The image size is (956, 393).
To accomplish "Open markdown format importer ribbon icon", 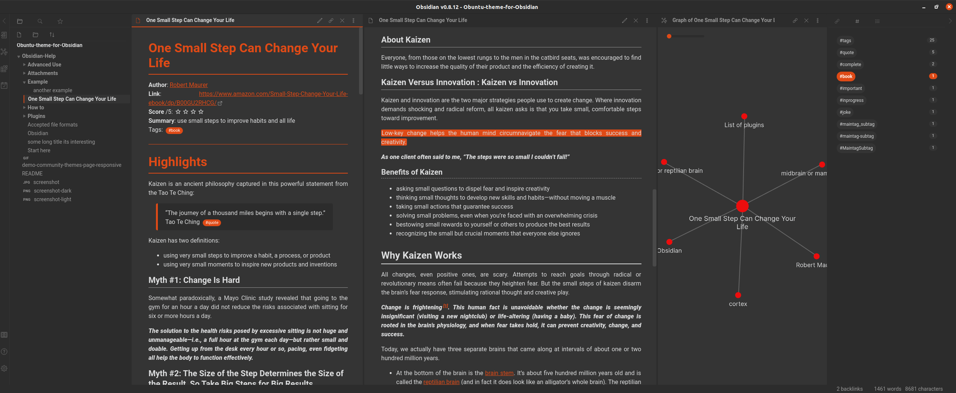I will [4, 69].
